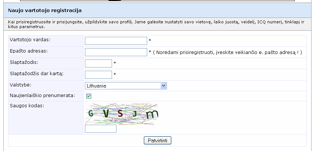Click the Vartotojo vardas label
The width and height of the screenshot is (313, 151).
[x=30, y=40]
